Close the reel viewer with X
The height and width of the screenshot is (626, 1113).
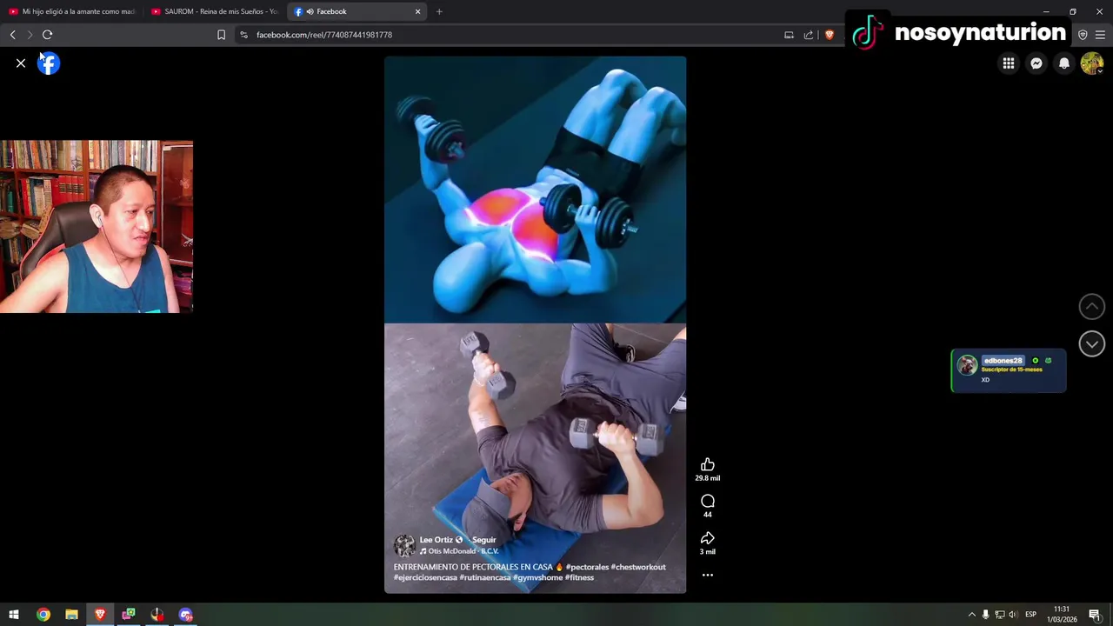click(21, 63)
